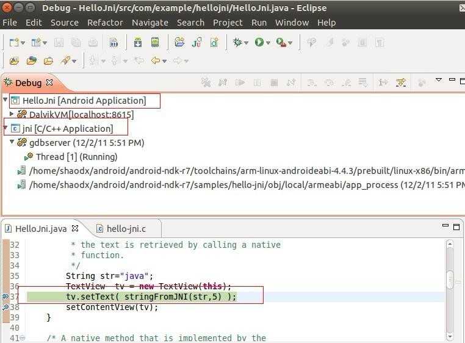Open the Refactor menu
This screenshot has height=343, width=465.
(105, 23)
